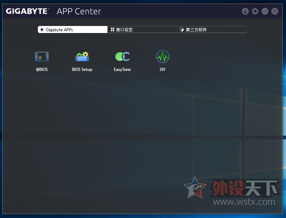Click the SIV text label

162,70
